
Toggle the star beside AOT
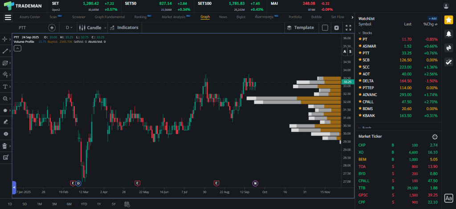(360, 74)
